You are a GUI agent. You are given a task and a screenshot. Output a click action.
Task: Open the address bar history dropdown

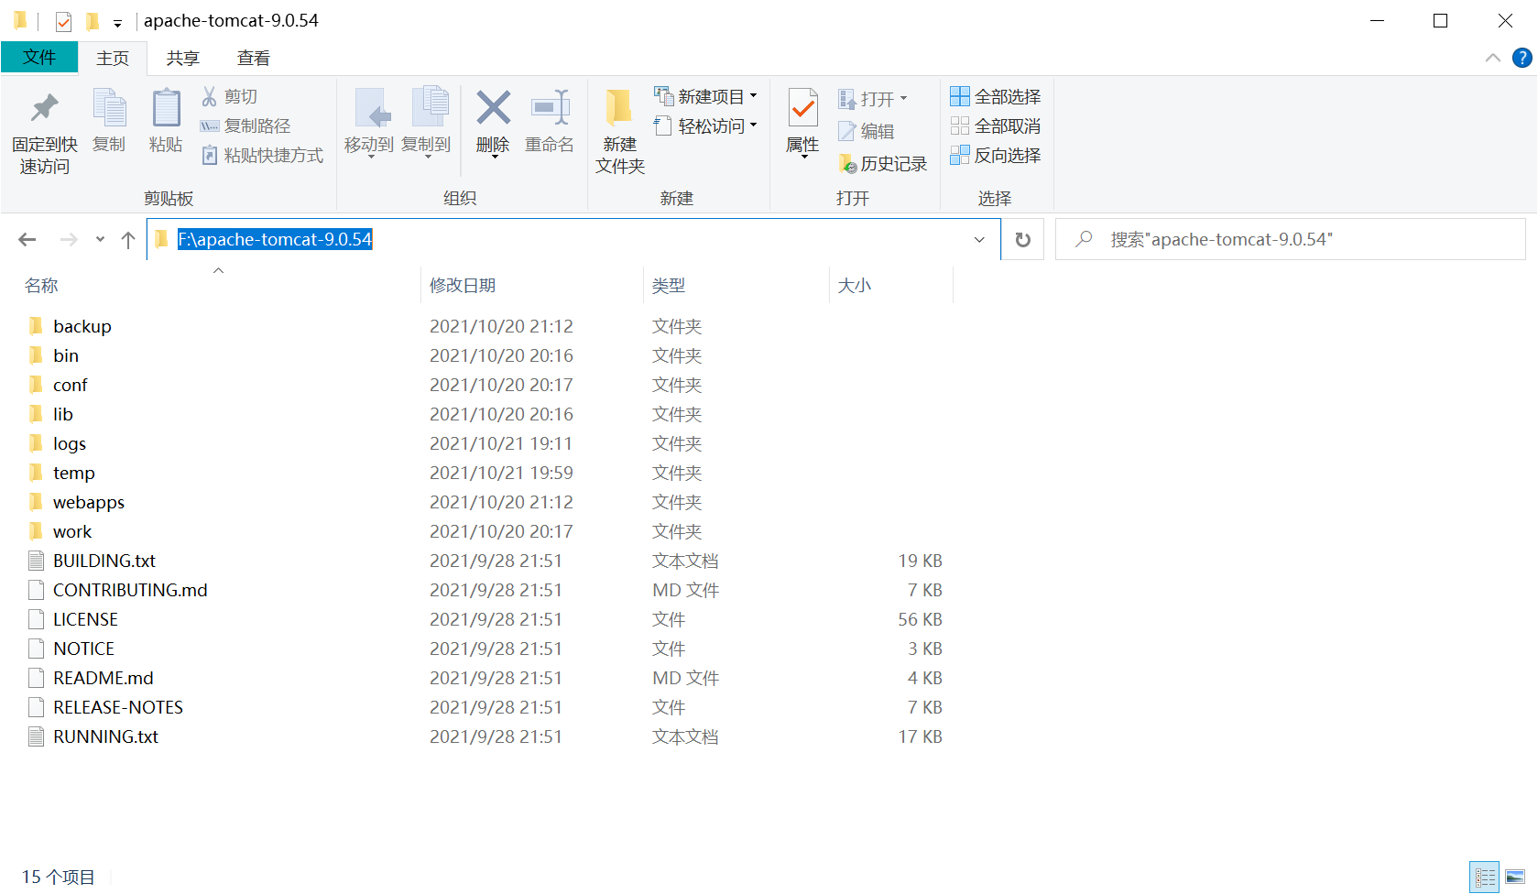(979, 239)
